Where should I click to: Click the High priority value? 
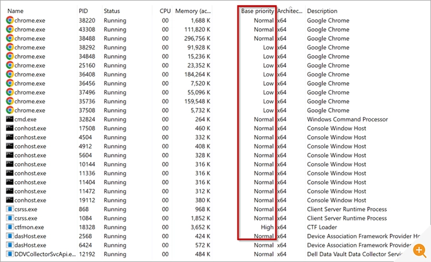pyautogui.click(x=267, y=228)
